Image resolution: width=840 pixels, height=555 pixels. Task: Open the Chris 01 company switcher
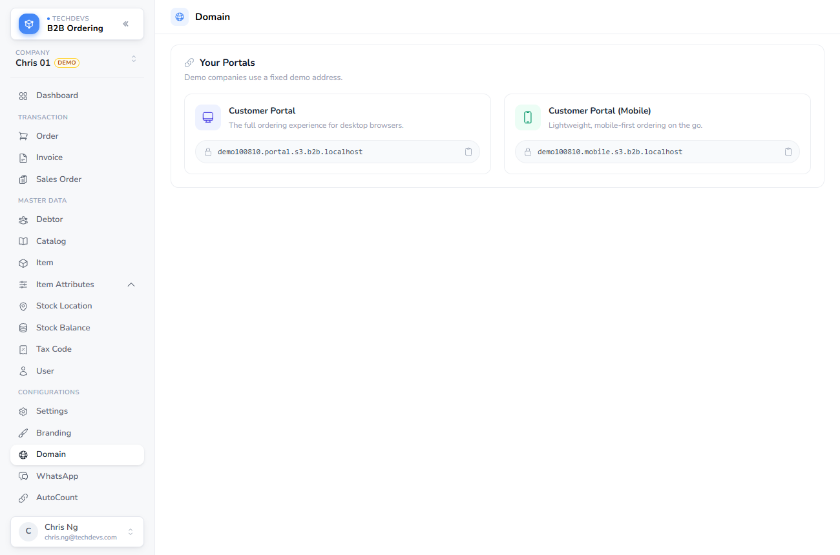(x=77, y=58)
